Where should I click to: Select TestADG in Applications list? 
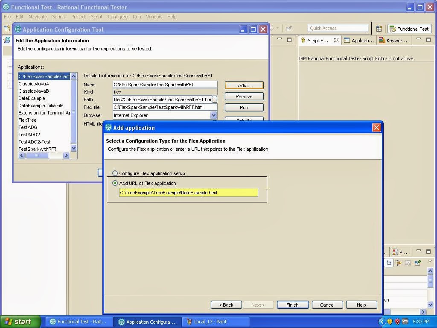28,127
